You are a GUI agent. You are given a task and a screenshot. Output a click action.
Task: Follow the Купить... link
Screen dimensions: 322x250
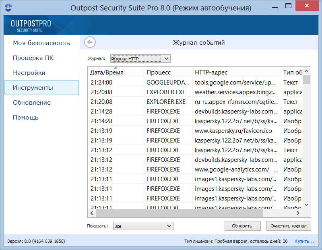coord(304,241)
